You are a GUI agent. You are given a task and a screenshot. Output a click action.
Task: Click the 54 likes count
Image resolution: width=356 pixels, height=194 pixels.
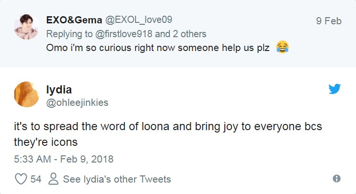click(36, 179)
